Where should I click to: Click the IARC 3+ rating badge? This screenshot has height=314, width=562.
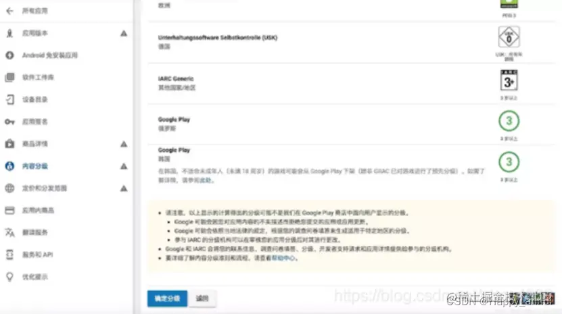tap(509, 80)
